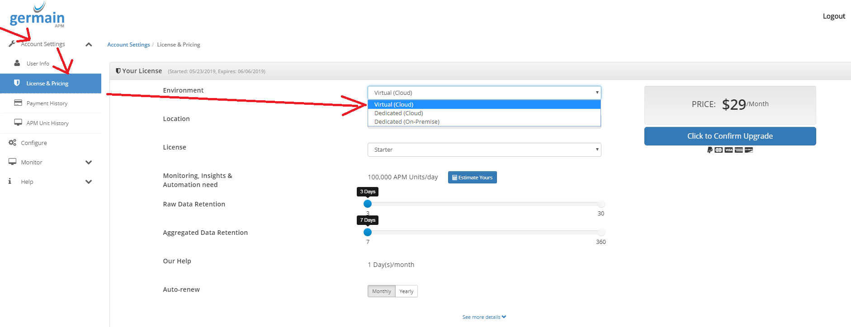Screen dimensions: 851x327
Task: Expand the Monitor sidebar section
Action: 89,162
